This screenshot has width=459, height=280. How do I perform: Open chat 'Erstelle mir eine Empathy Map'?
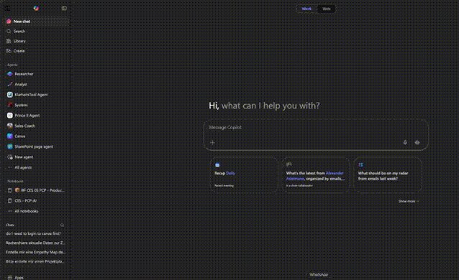coord(36,252)
